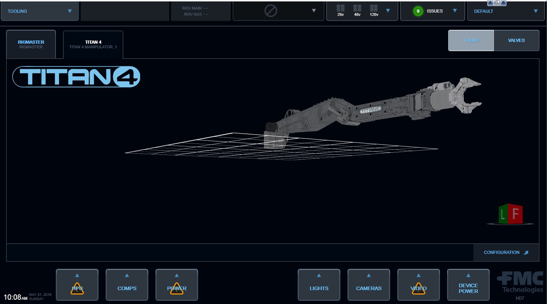This screenshot has height=304, width=547.
Task: Open the CONFIGURATION link
Action: coord(505,253)
